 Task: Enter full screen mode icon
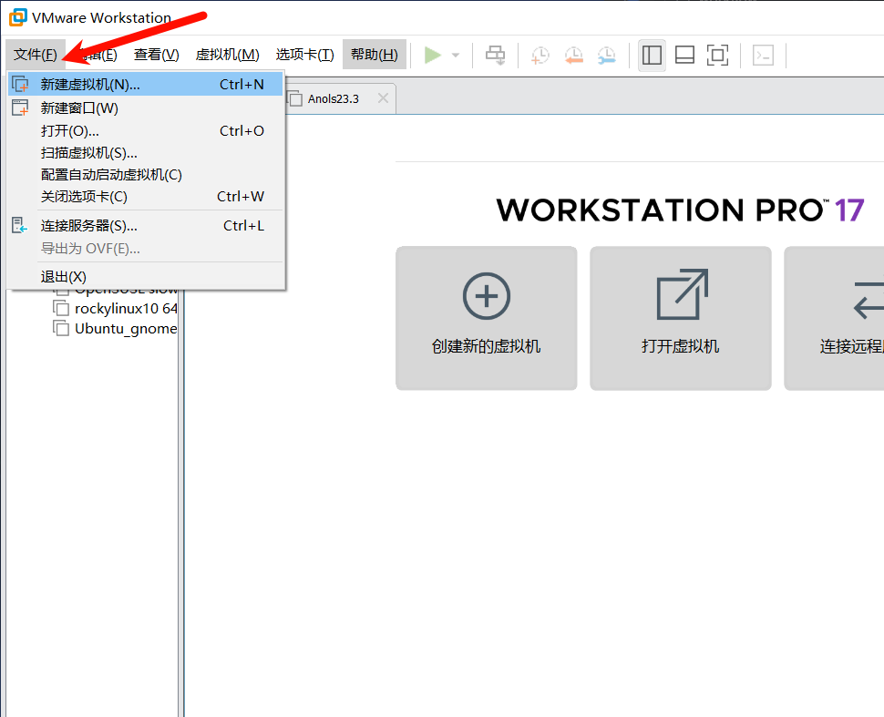(x=717, y=56)
